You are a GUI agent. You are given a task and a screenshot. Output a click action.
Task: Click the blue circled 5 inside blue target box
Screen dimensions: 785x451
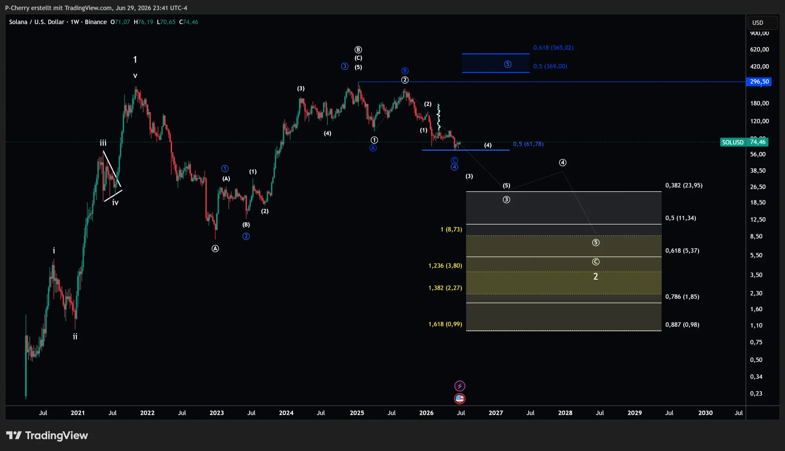[x=508, y=64]
